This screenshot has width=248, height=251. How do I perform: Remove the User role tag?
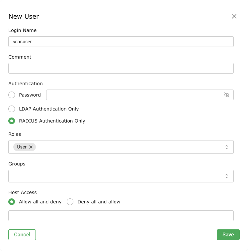tap(31, 147)
